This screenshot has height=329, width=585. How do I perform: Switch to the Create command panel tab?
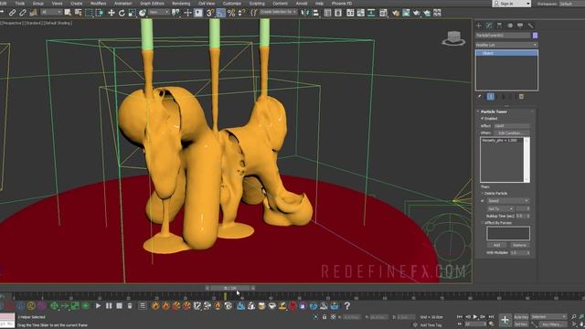[479, 26]
